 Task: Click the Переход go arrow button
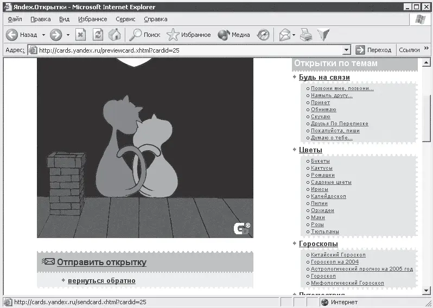pyautogui.click(x=360, y=50)
